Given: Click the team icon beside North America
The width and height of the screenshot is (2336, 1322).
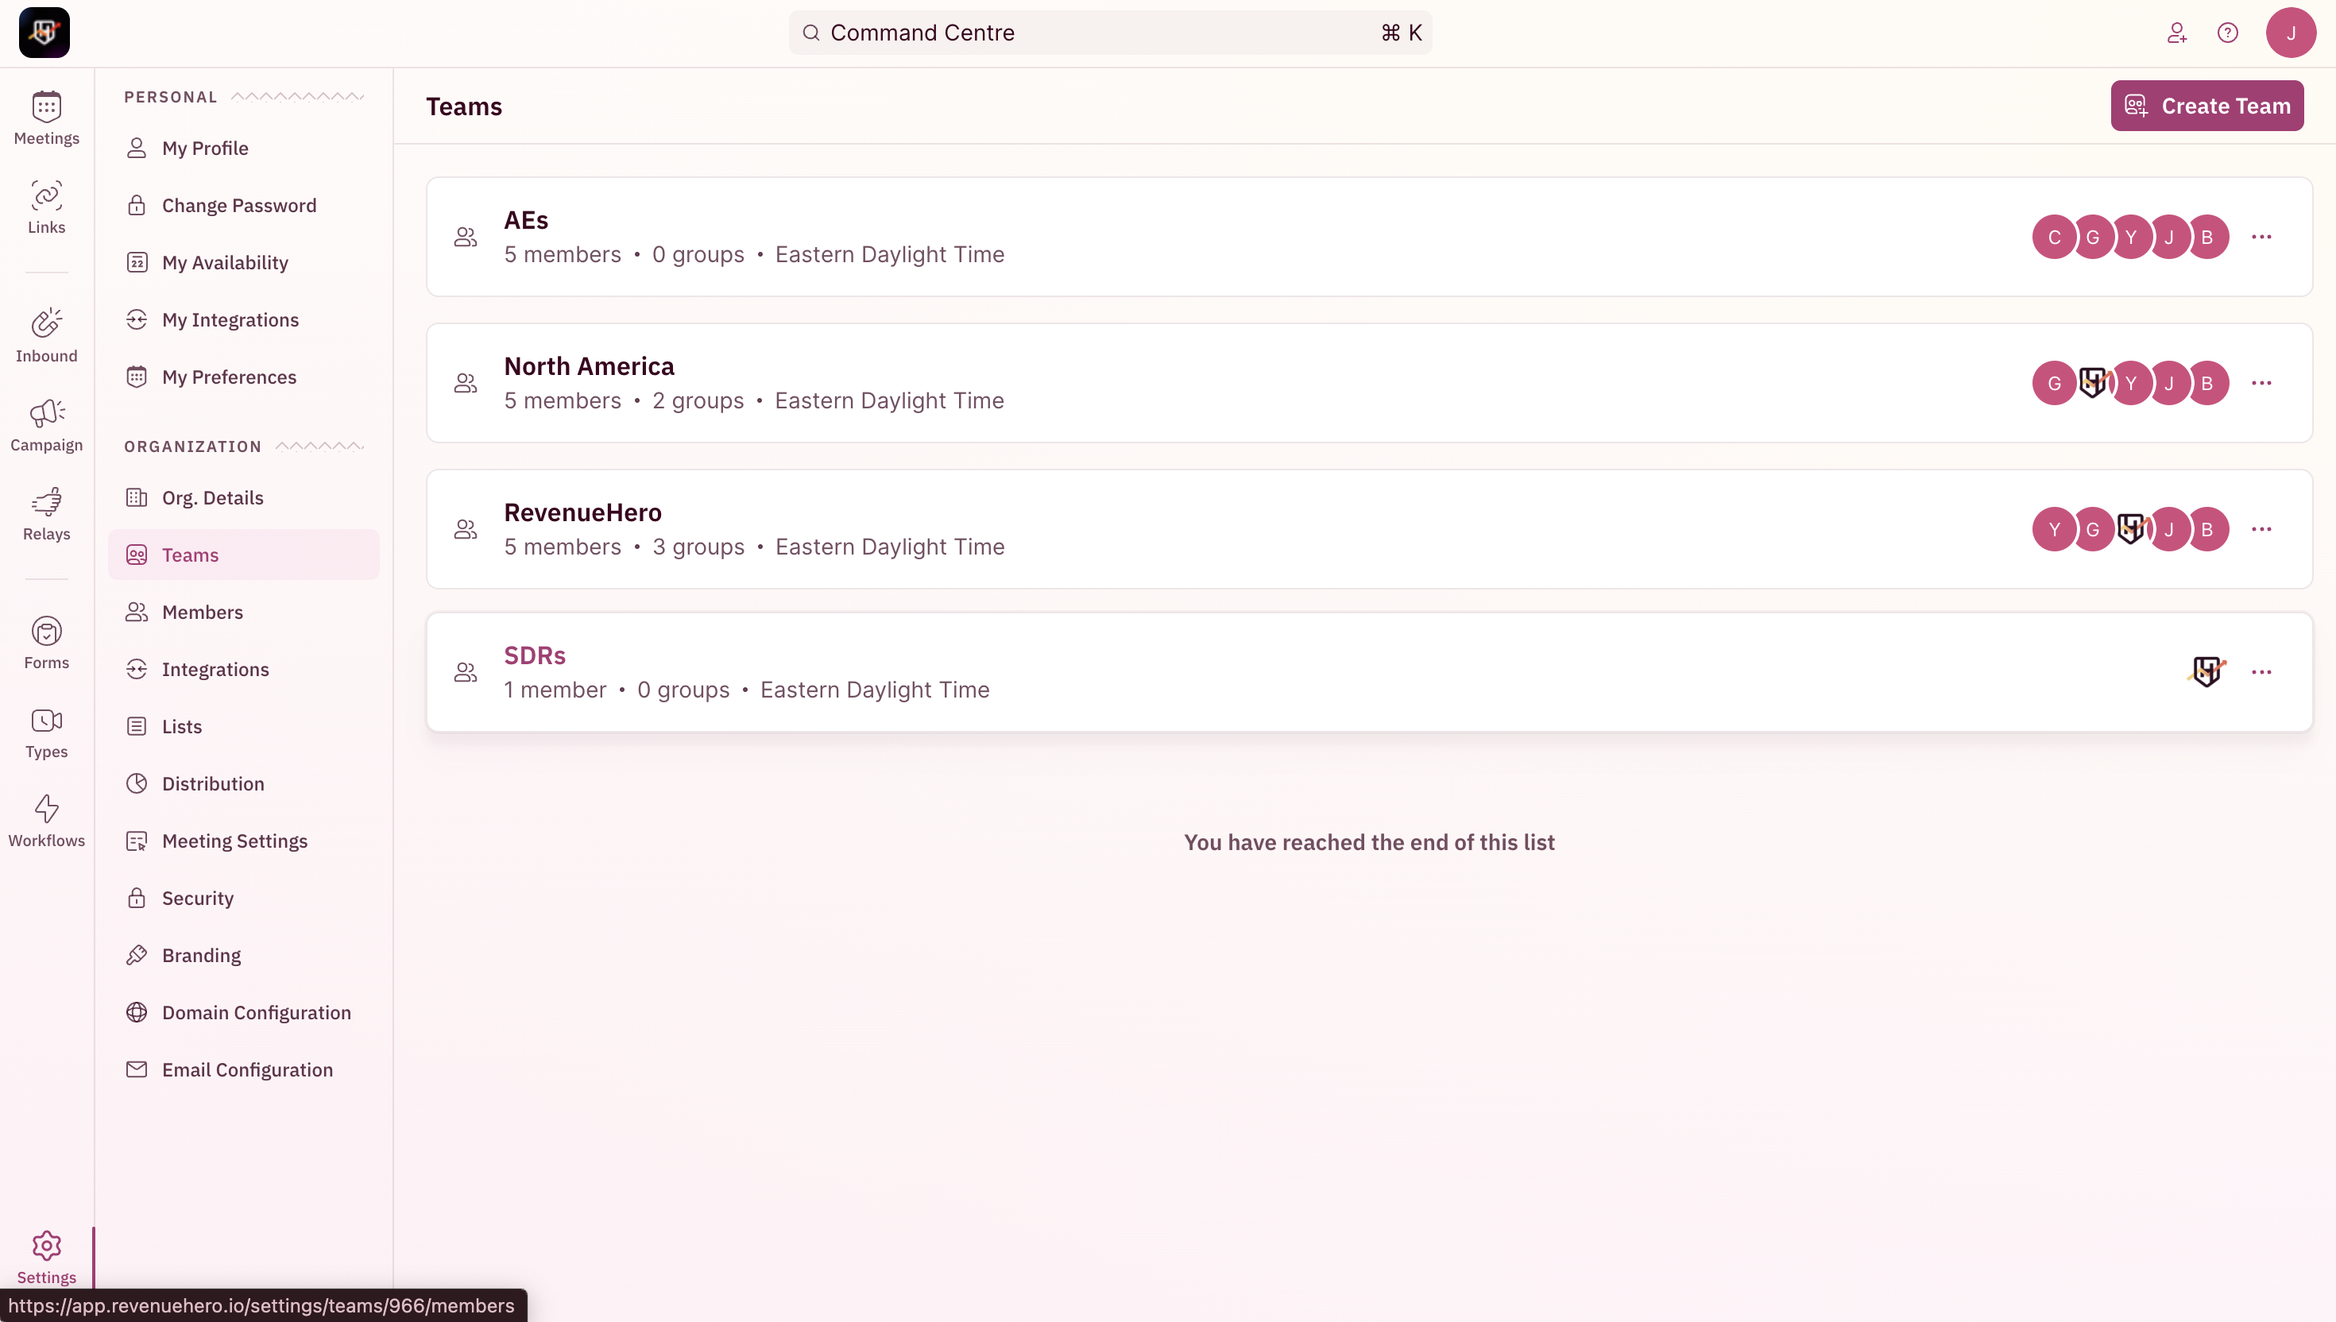Looking at the screenshot, I should (466, 383).
